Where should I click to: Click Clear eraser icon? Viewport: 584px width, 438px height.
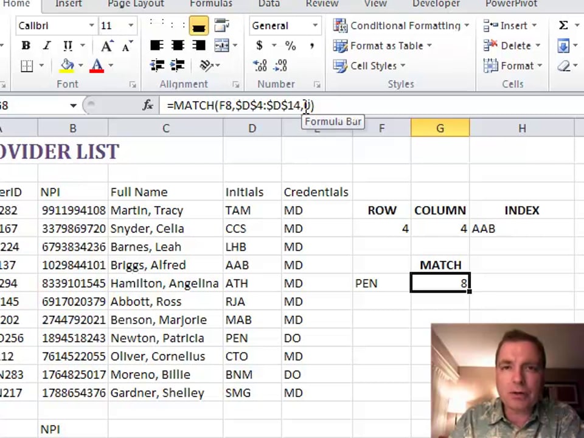point(564,66)
